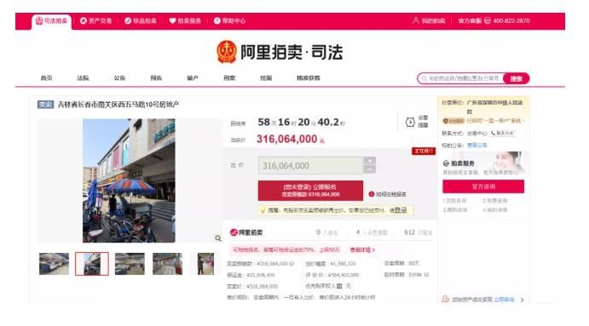Click the current price 316,064,000 元
589x326 pixels.
click(290, 140)
